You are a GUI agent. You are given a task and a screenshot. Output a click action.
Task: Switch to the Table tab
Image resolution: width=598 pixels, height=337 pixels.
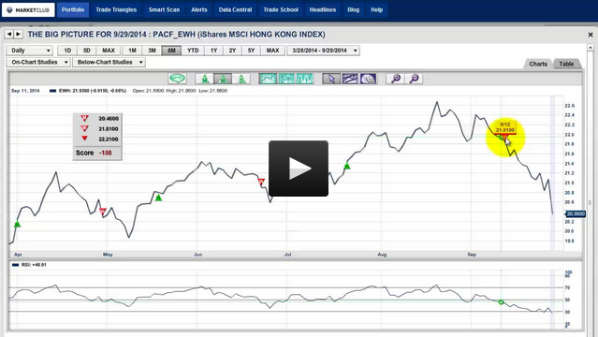(x=566, y=64)
